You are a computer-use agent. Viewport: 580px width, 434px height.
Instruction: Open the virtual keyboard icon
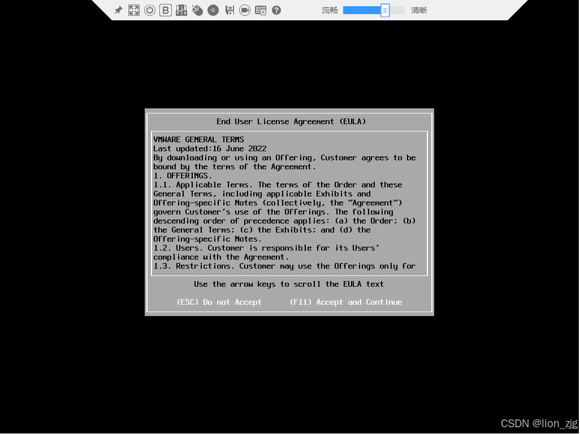261,10
